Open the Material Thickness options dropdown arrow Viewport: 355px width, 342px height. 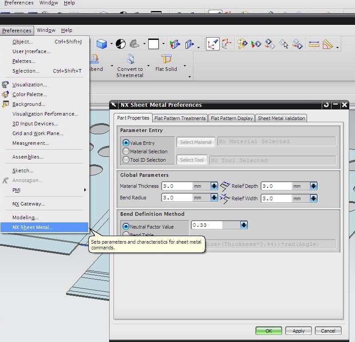[x=214, y=186]
